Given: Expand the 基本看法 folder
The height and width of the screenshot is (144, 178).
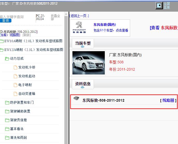Looking at the screenshot, I should pyautogui.click(x=17, y=129).
